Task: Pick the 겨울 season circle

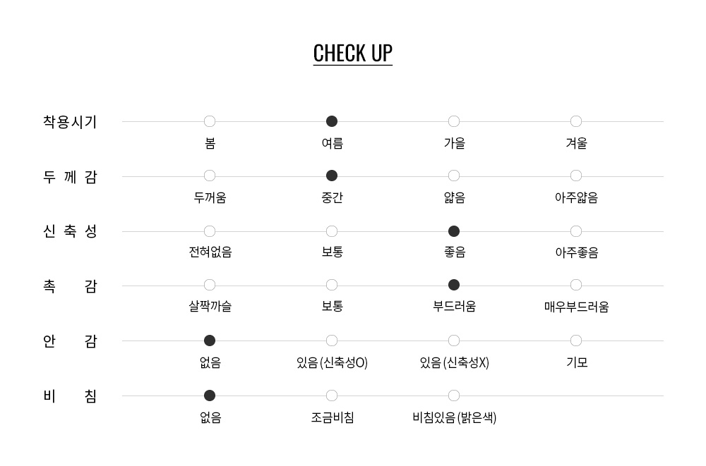Action: tap(576, 121)
